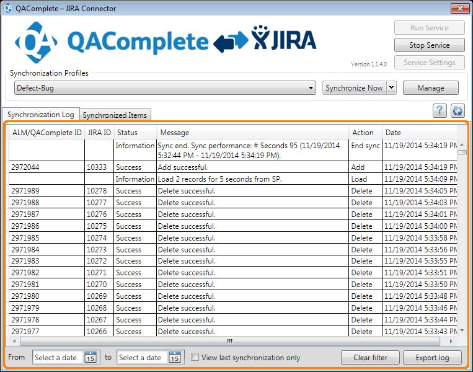Screen dimensions: 473x372
Task: Select ALM ID cell 2971979
Action: pos(46,308)
